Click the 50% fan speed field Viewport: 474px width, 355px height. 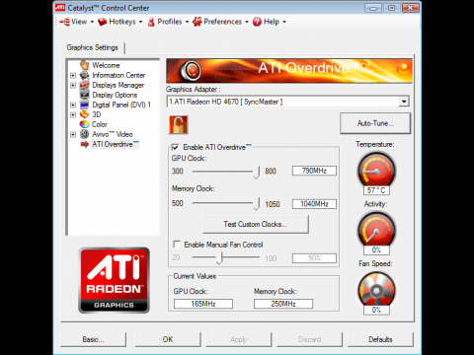[314, 258]
